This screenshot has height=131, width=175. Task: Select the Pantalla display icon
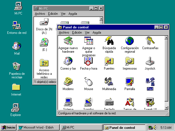pyautogui.click(x=130, y=82)
